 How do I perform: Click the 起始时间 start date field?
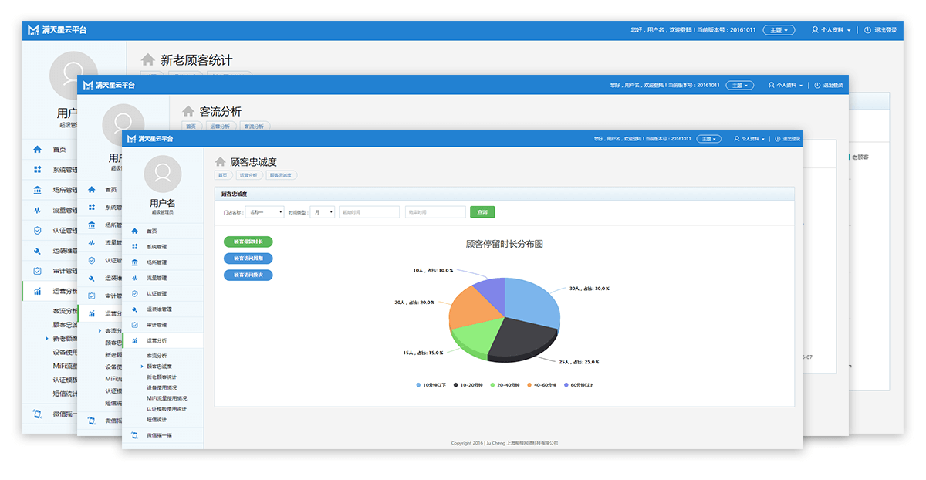[369, 212]
